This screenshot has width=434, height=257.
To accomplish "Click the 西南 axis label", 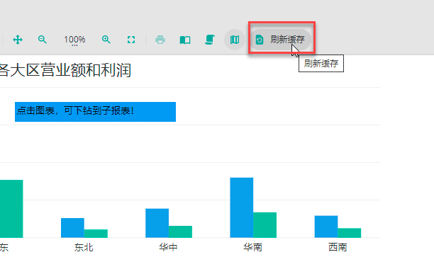I will tap(338, 247).
